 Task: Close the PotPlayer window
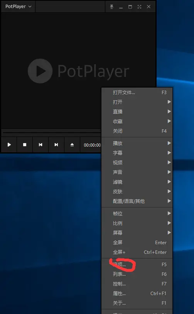coord(148,7)
